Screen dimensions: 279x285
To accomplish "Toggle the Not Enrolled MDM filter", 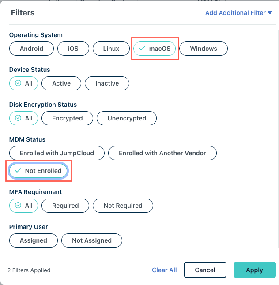I will click(38, 171).
